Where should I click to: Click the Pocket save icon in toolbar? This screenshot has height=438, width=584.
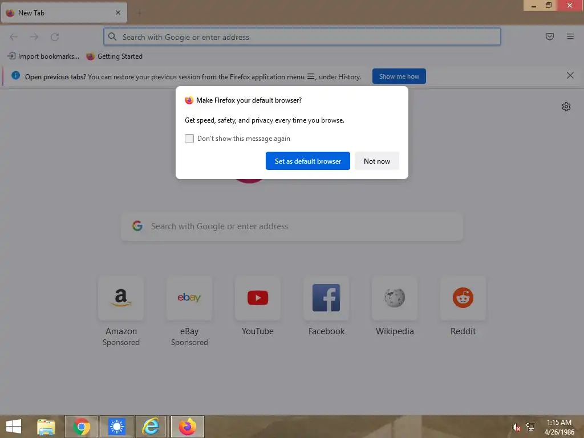(x=550, y=36)
